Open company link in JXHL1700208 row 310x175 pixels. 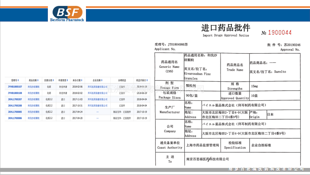tap(98, 106)
